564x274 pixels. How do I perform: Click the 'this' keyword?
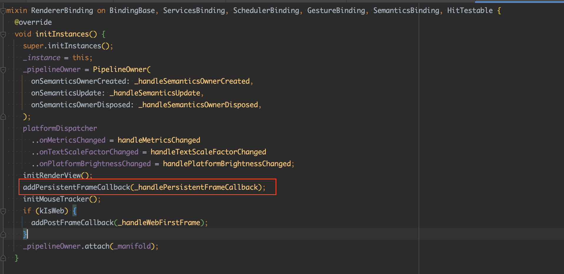[81, 58]
